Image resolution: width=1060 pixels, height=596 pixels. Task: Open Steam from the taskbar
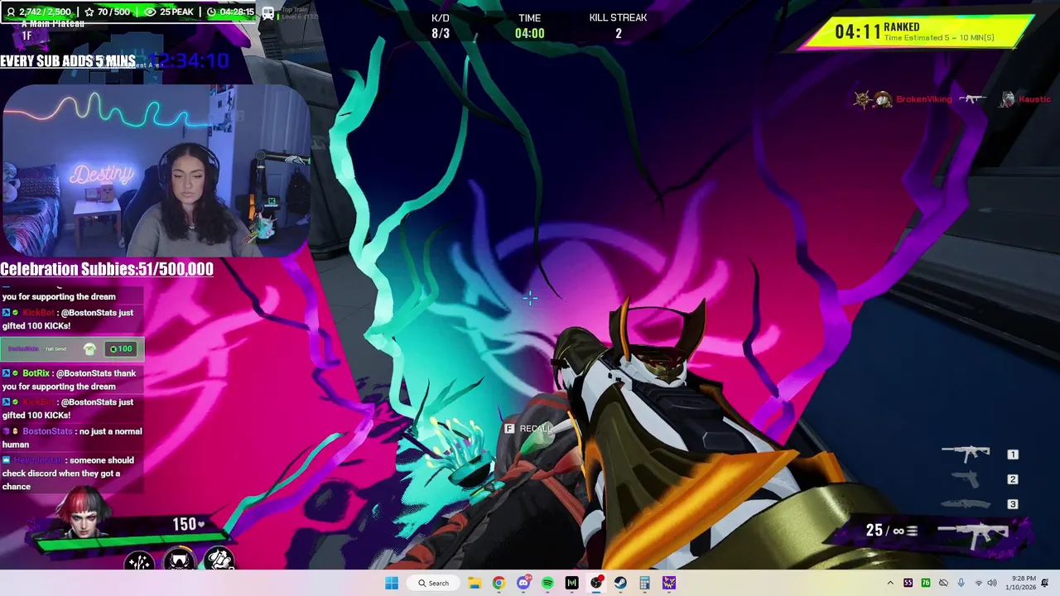[620, 583]
